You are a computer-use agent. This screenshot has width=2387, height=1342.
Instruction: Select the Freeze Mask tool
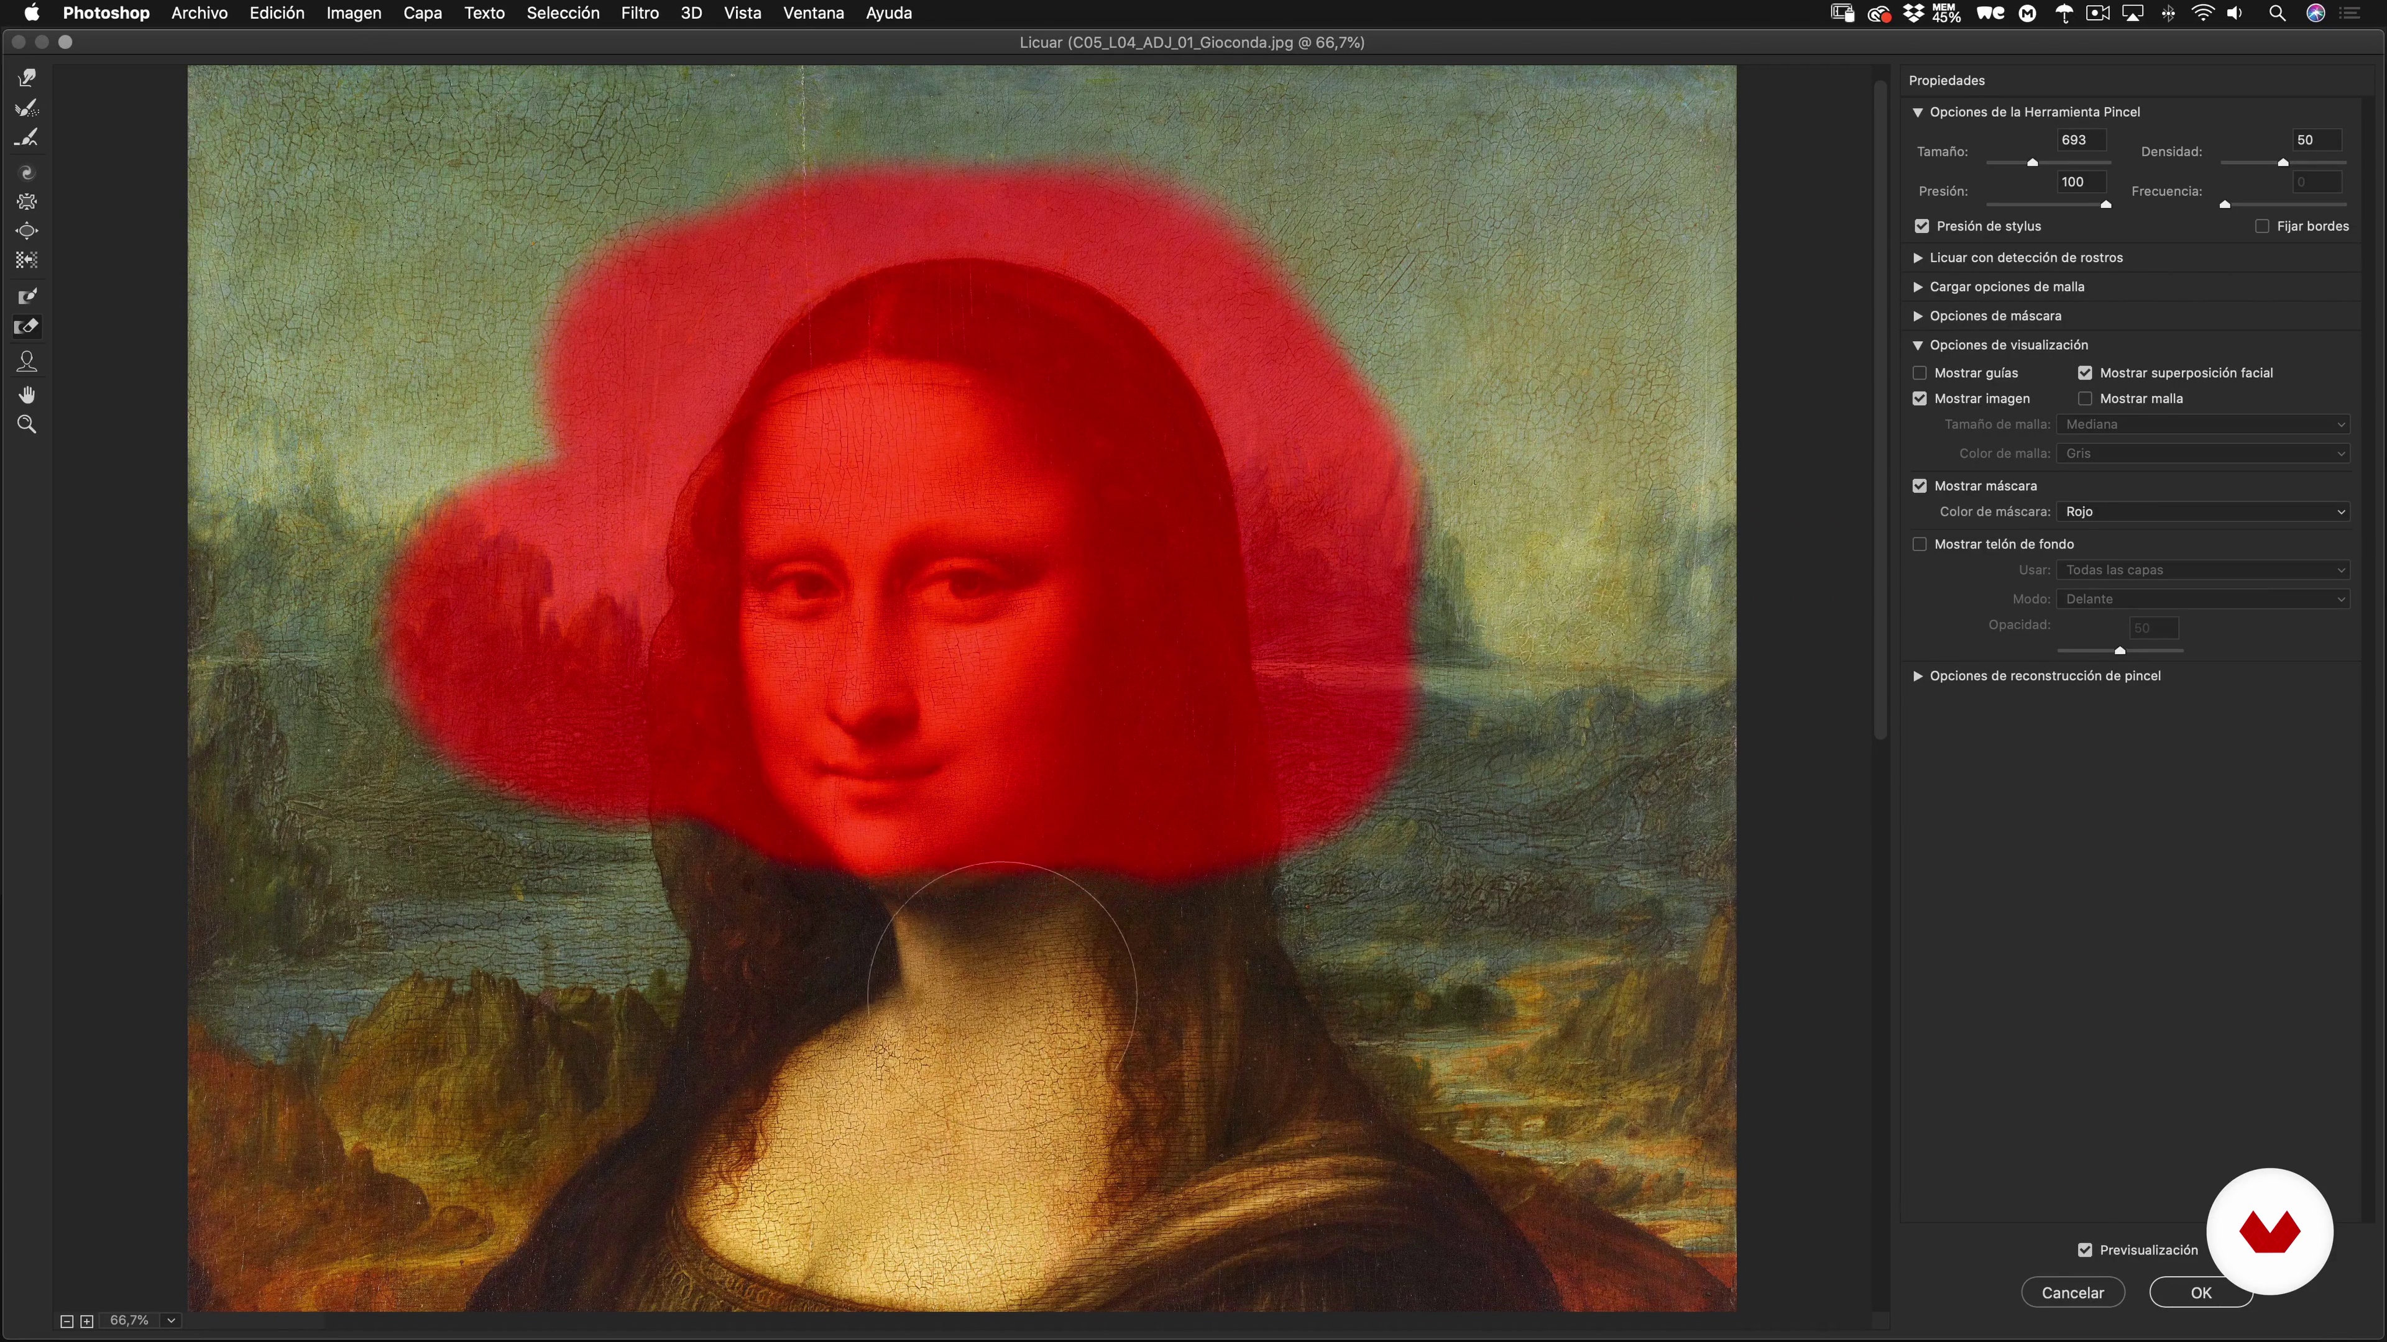point(27,296)
